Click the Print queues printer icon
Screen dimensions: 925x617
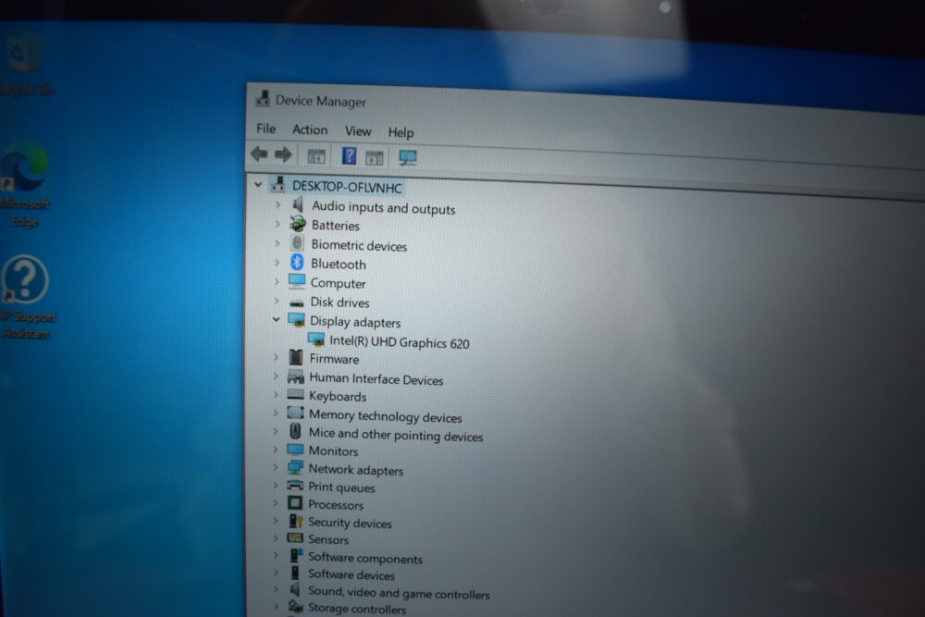[295, 485]
